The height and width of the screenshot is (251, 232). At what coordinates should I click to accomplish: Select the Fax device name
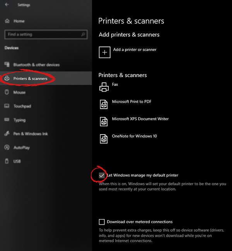click(x=115, y=84)
